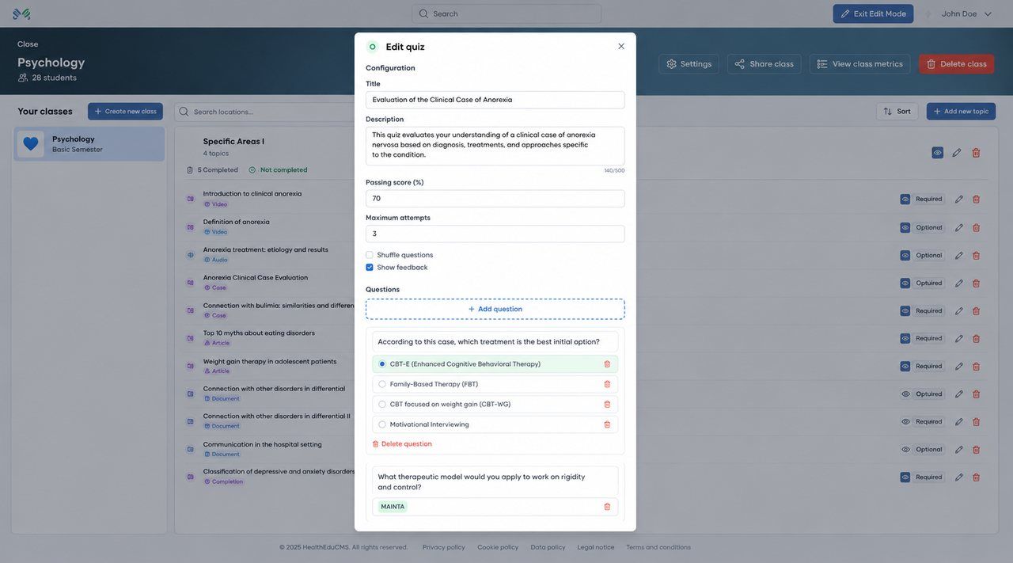
Task: Open the Sort options
Action: coord(897,112)
